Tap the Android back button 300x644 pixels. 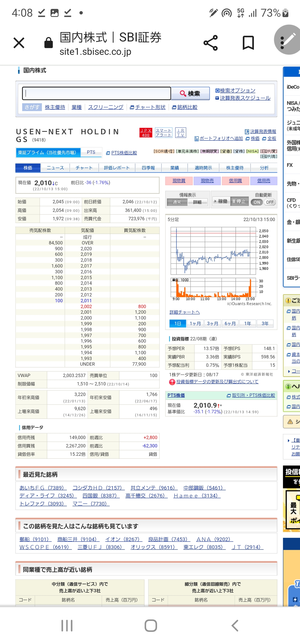[x=235, y=625]
